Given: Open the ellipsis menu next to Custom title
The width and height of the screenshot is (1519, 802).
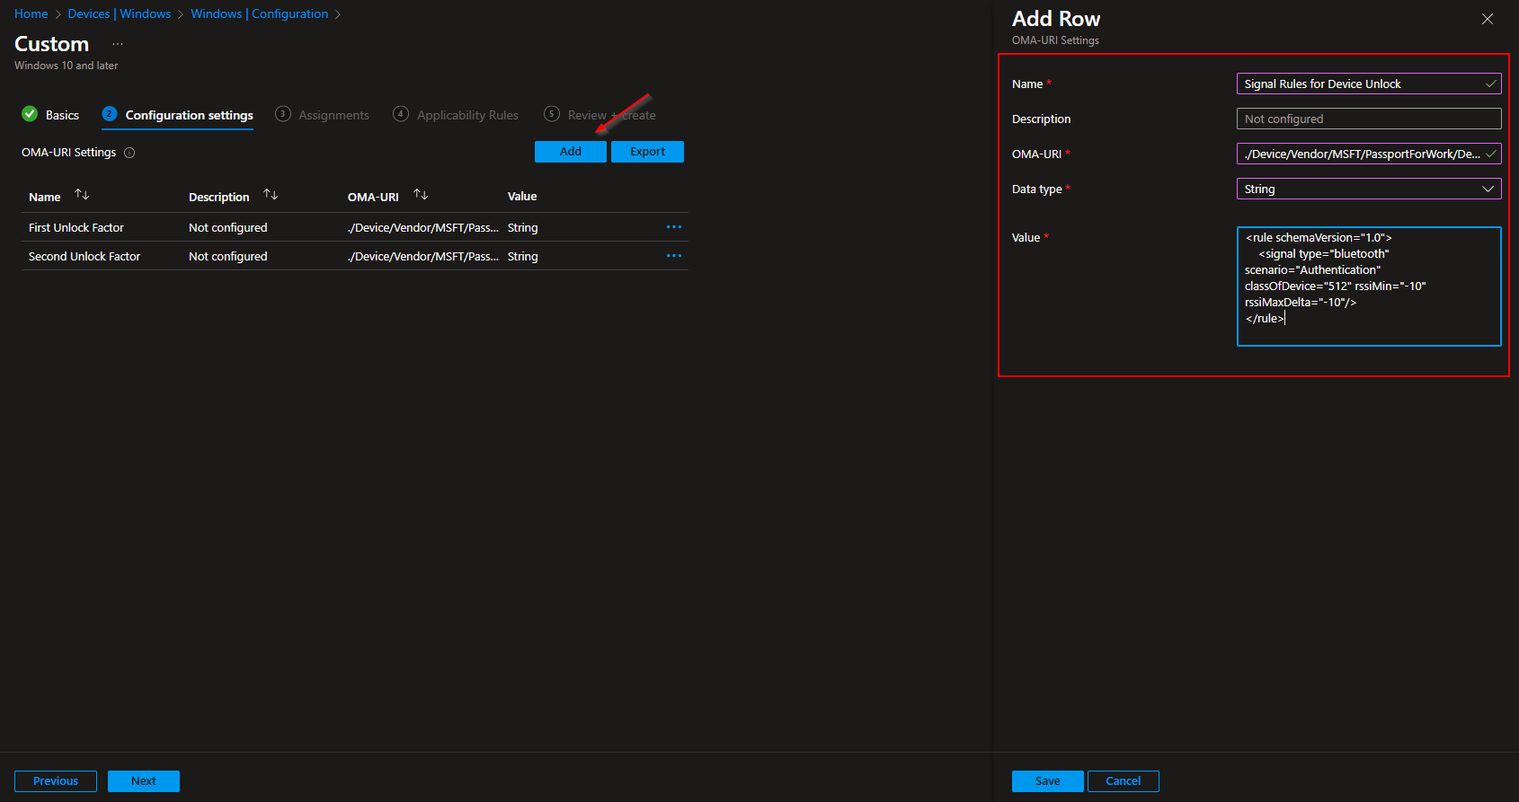Looking at the screenshot, I should click(x=118, y=44).
